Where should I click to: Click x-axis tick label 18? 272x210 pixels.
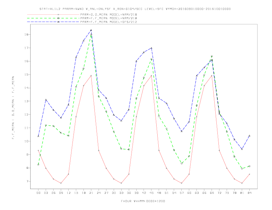83,193
